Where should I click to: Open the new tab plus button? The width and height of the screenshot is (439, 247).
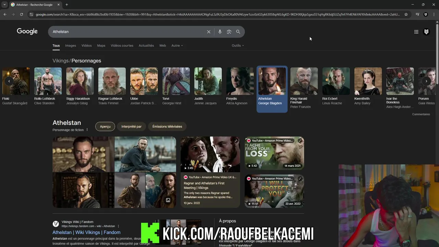click(x=67, y=4)
